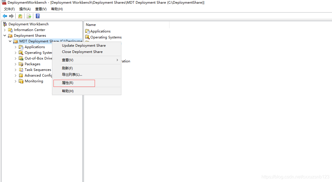
Task: Click the DeploymentWorkbench title bar app icon
Action: tap(4, 3)
